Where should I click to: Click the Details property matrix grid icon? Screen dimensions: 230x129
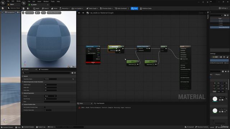pos(72,73)
